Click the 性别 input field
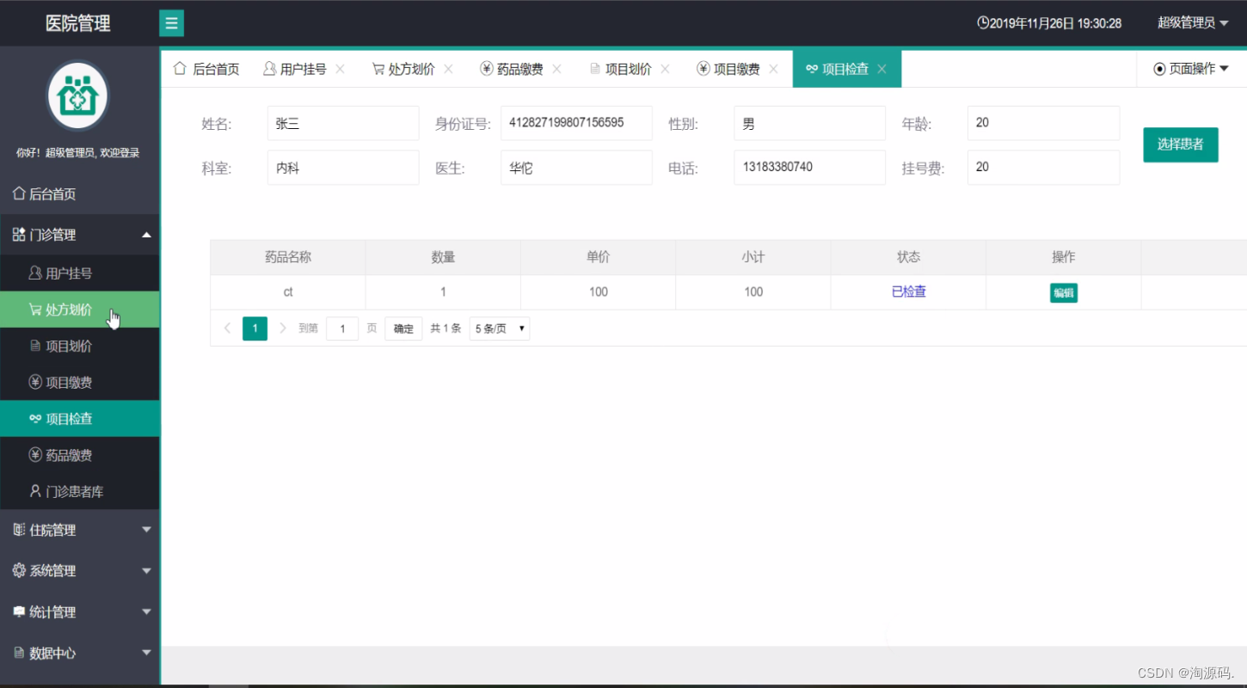Screen dimensions: 1247x688 pos(809,123)
